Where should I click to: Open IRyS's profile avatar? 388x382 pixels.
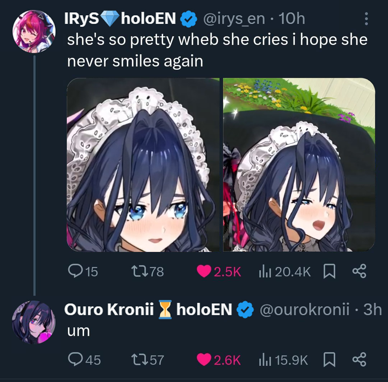(34, 31)
